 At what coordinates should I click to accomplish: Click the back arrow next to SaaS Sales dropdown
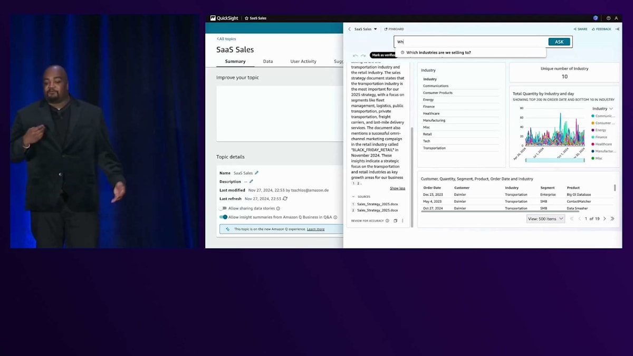point(349,29)
